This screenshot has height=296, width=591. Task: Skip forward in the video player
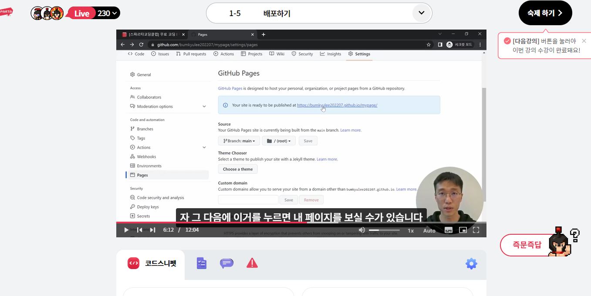click(x=153, y=230)
